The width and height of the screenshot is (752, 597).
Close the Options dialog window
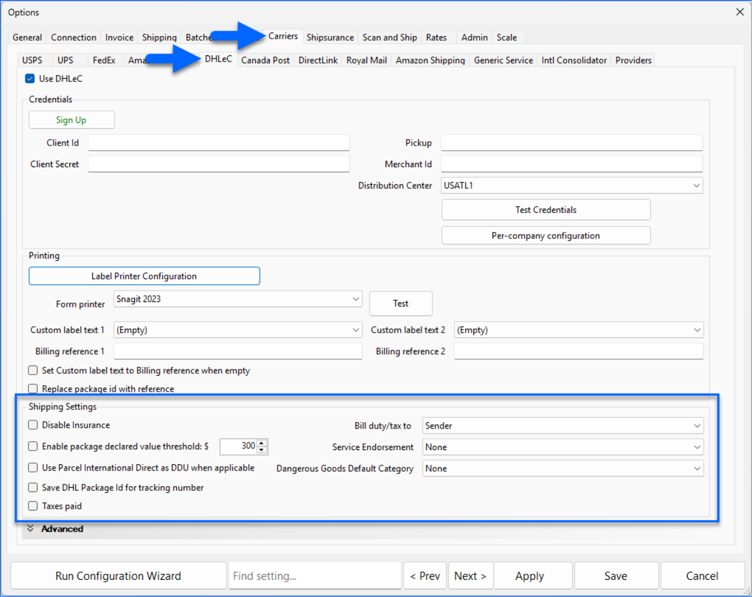tap(740, 12)
